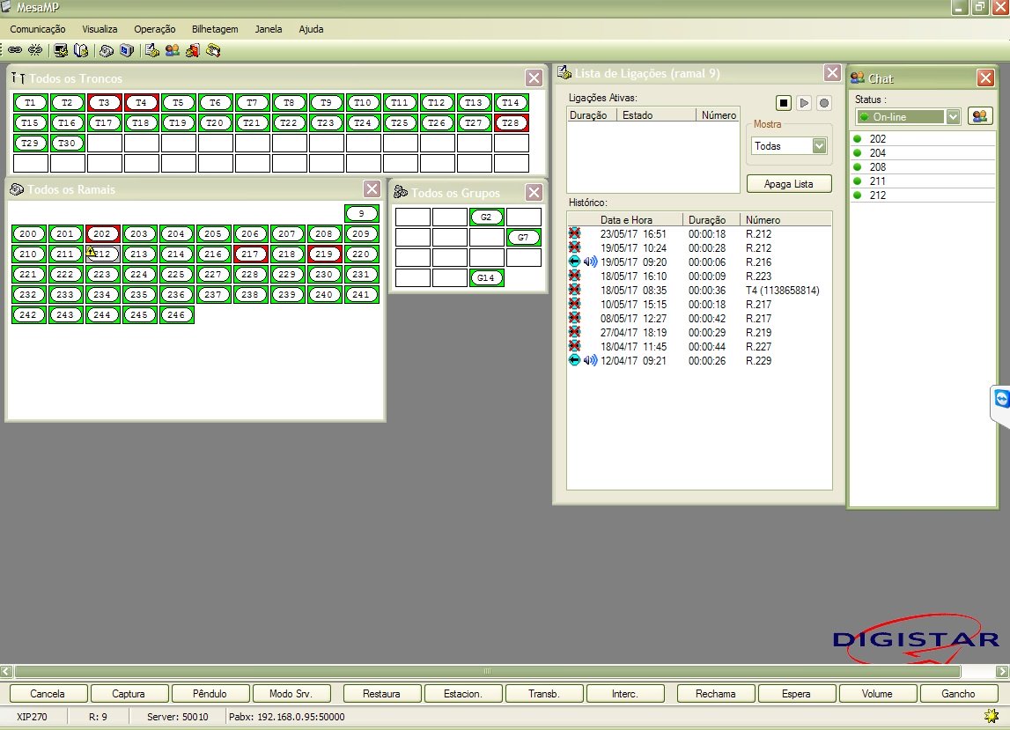Open the Operação menu

[x=155, y=29]
